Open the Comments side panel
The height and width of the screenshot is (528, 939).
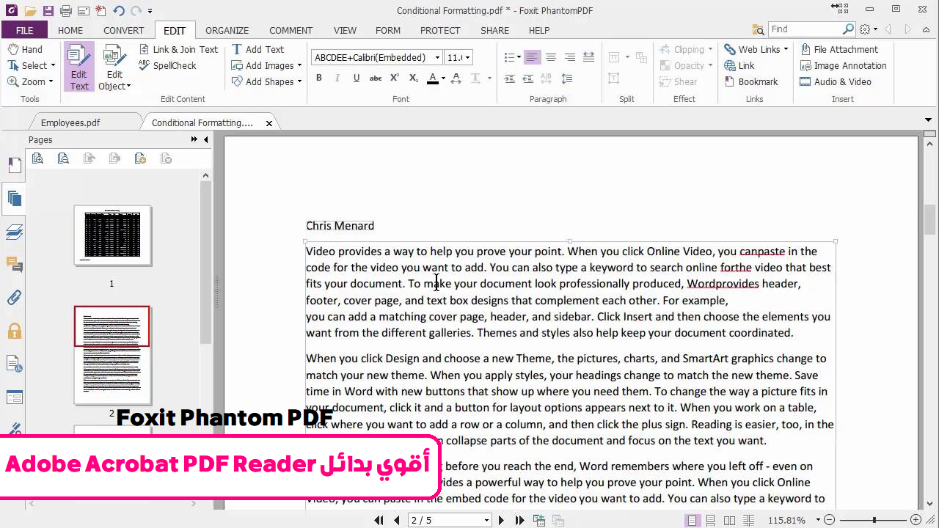click(14, 265)
